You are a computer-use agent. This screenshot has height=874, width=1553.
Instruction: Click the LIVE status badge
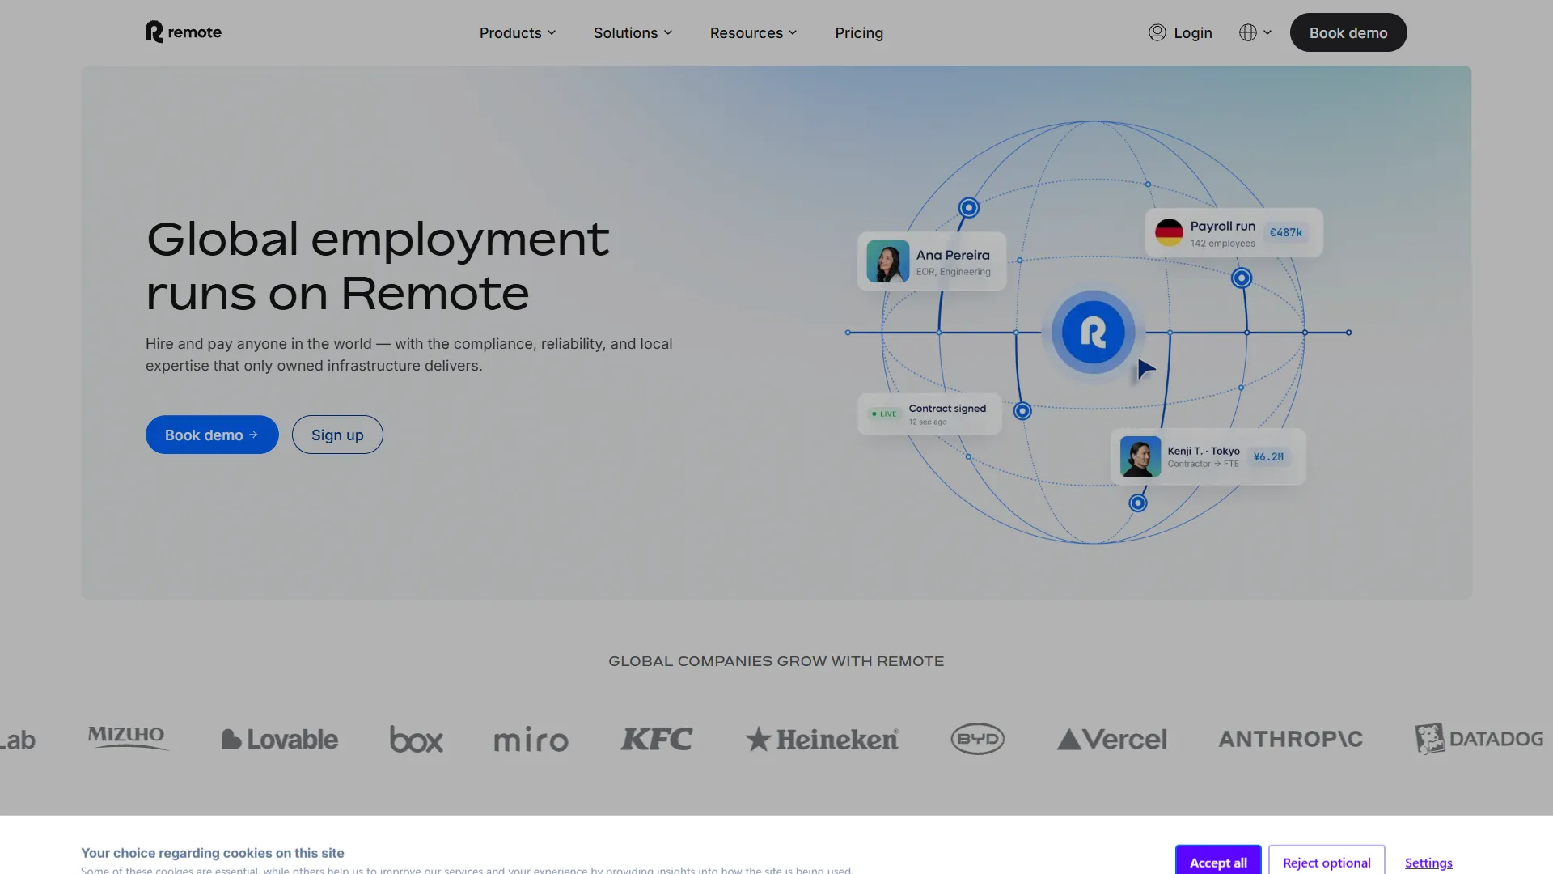[884, 414]
